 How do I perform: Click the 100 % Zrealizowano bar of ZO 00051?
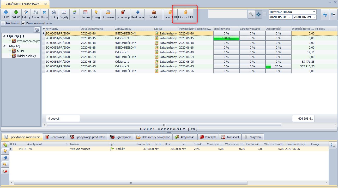click(x=226, y=38)
